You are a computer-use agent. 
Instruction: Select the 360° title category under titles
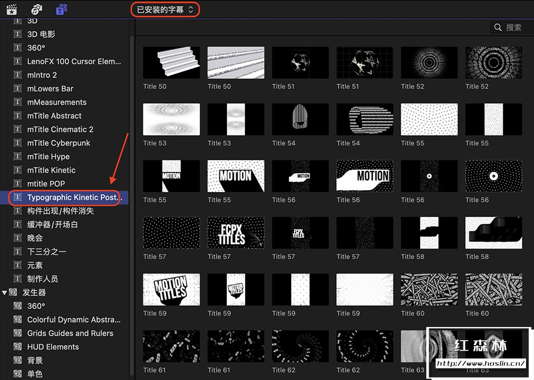coord(65,48)
